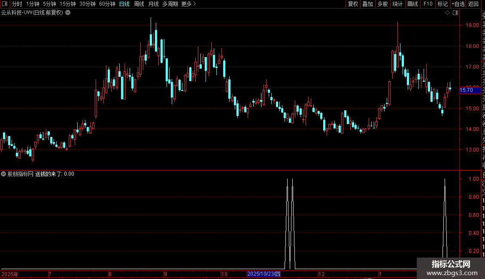Click the 0.20 indicator axis label

click(x=473, y=251)
